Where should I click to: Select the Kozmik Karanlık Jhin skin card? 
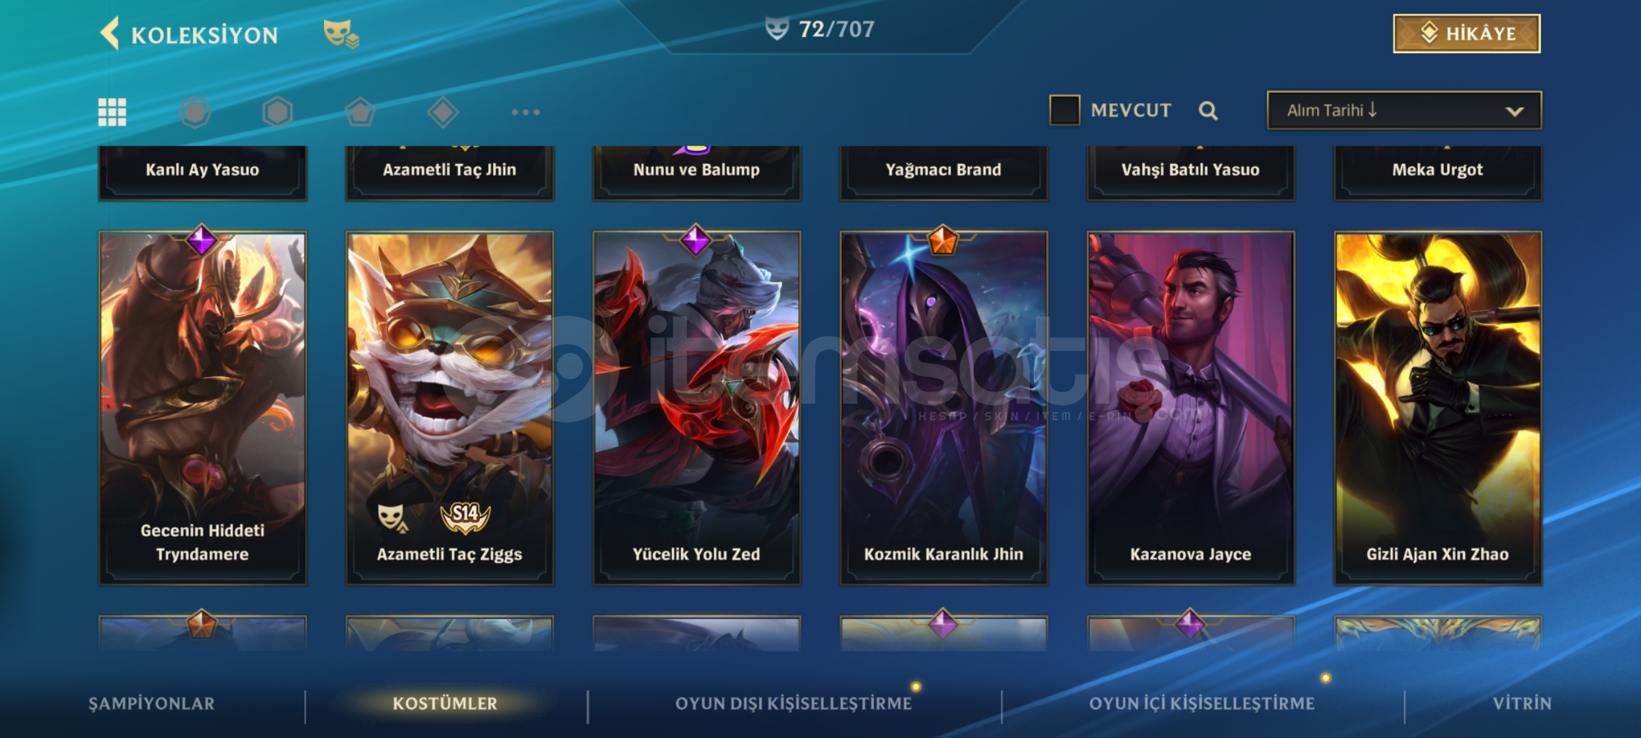(944, 408)
